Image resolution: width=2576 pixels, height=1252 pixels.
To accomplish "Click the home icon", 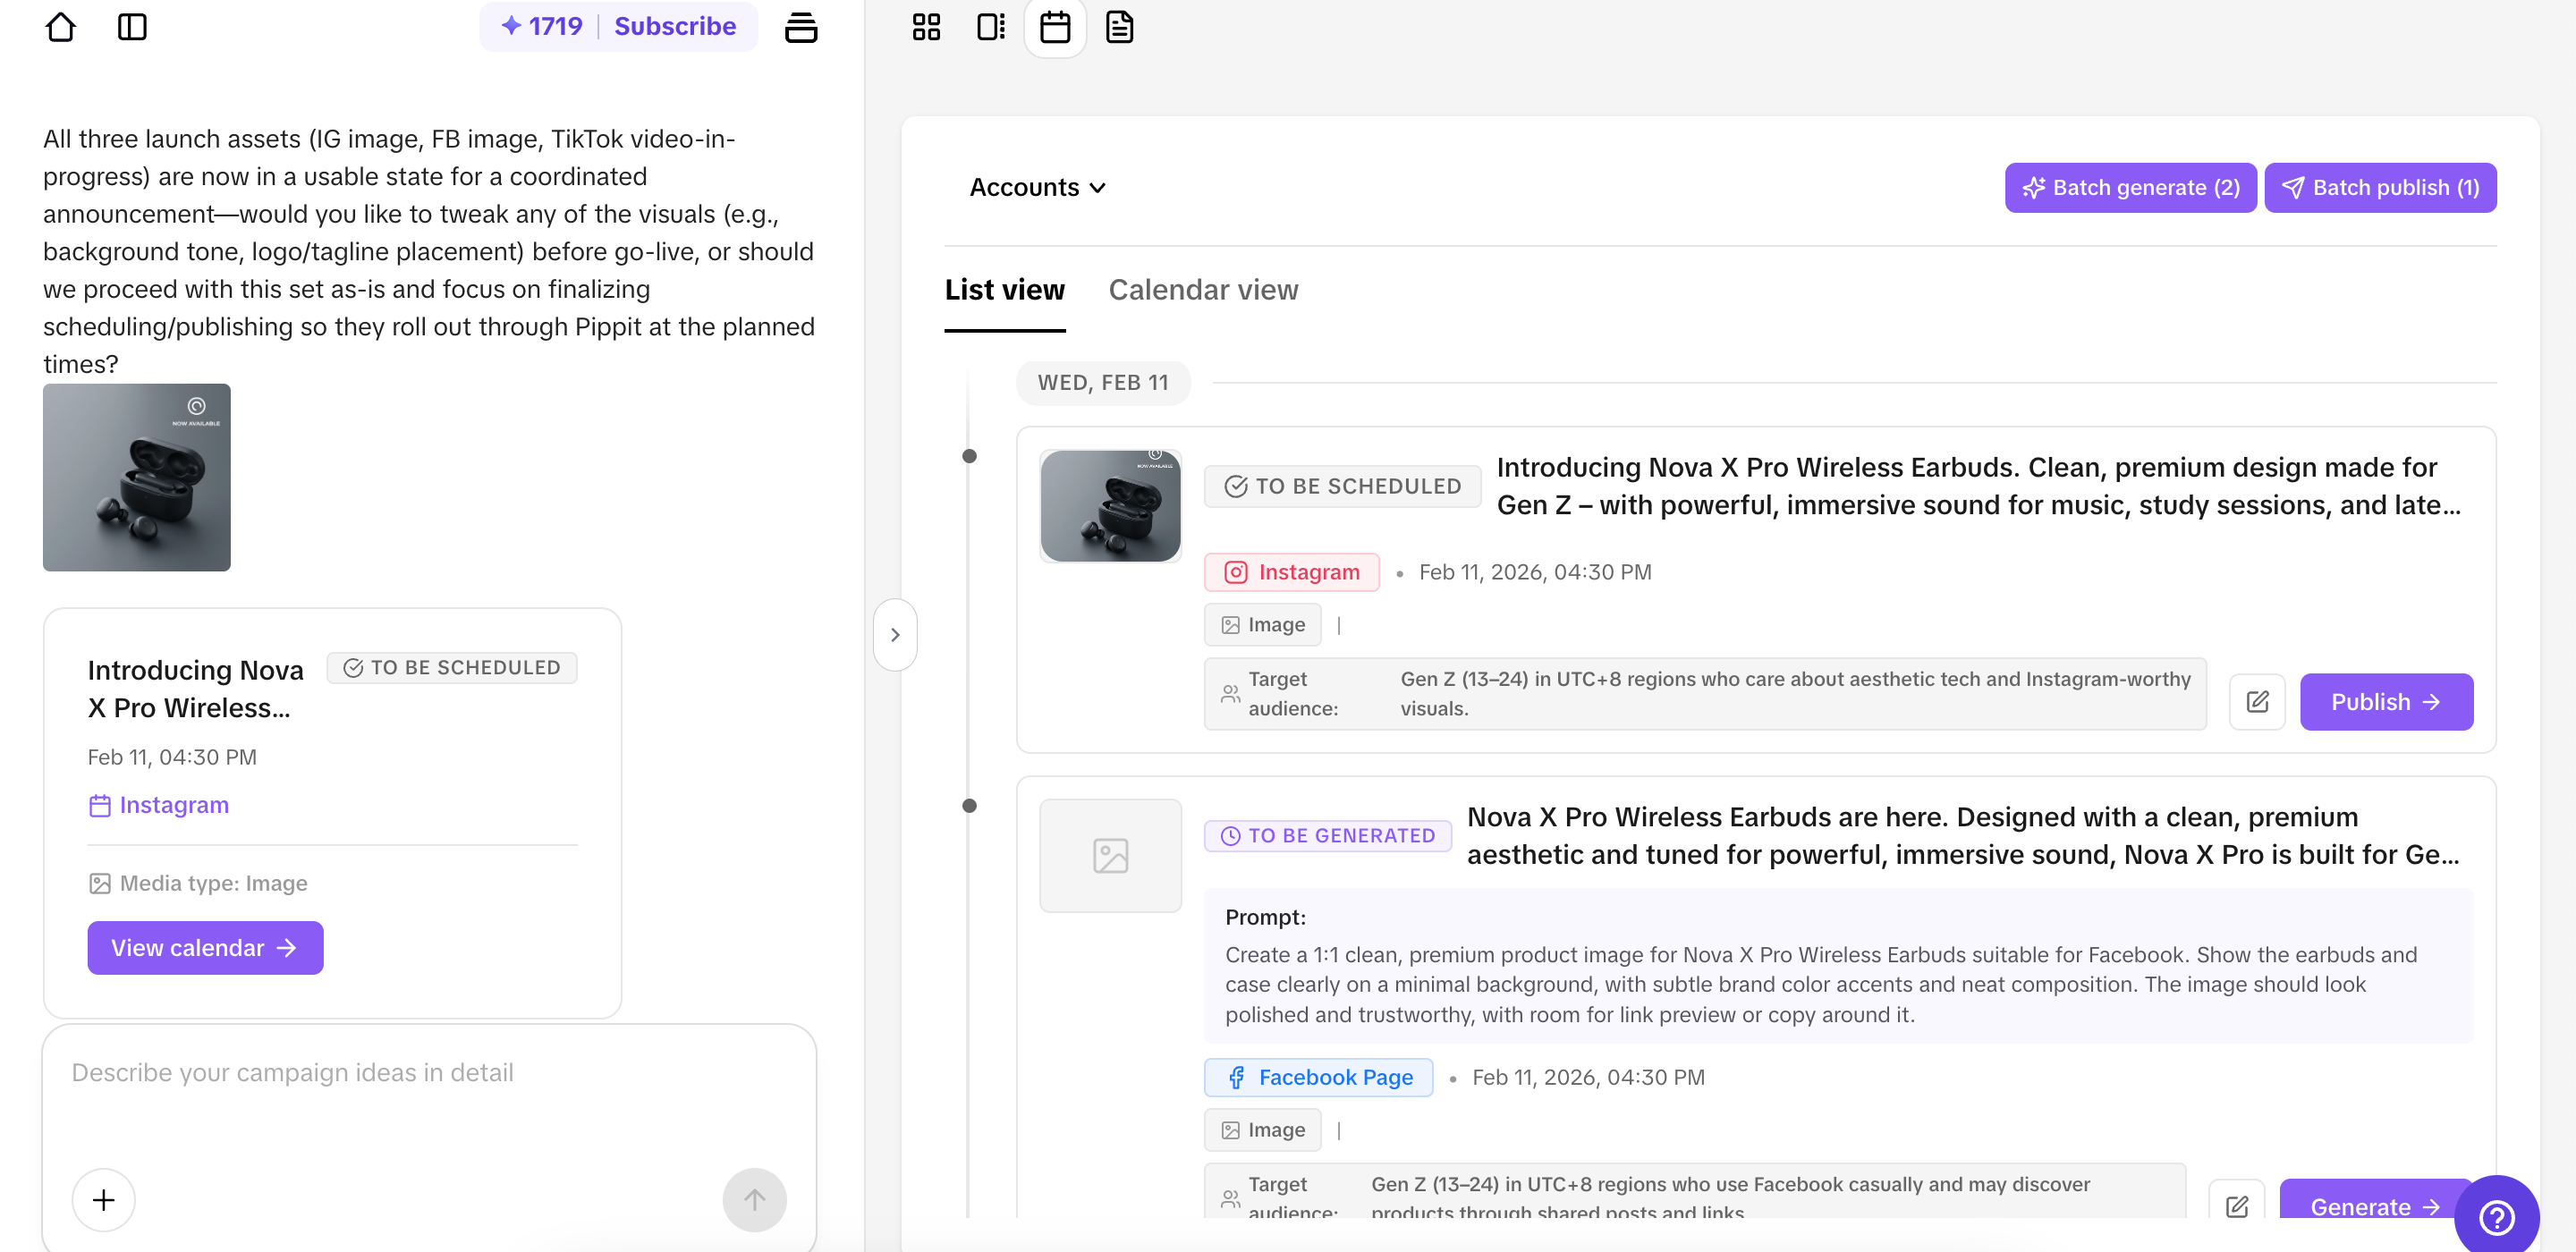I will click(60, 27).
